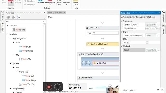Enable Slow Step mode
Viewport: 166px width, 93px height.
pyautogui.click(x=59, y=3)
